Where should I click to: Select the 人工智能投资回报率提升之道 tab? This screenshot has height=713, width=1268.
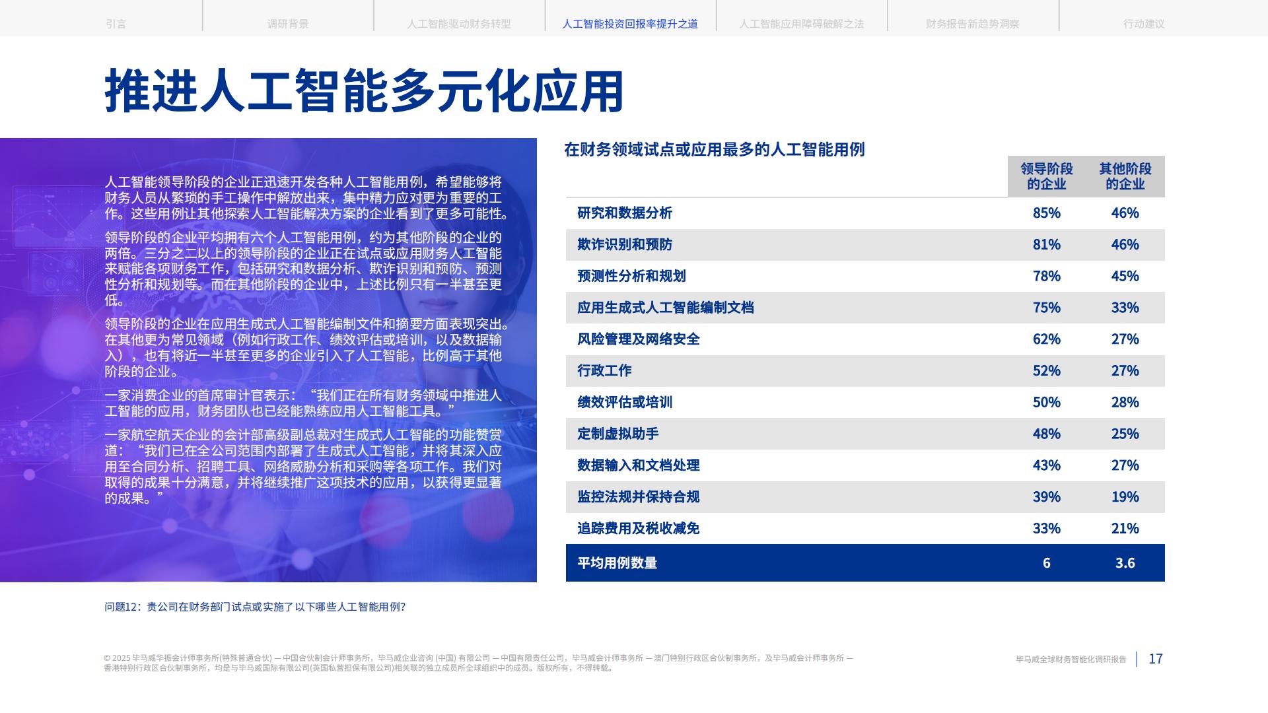pos(630,24)
